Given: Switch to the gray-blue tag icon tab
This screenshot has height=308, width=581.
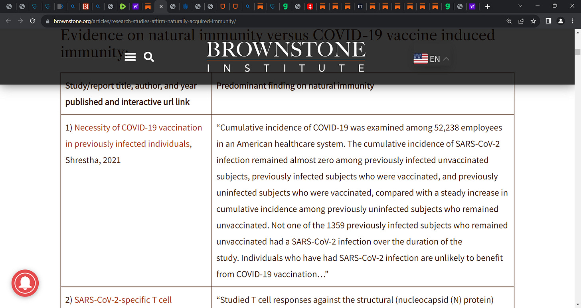Looking at the screenshot, I should click(60, 6).
